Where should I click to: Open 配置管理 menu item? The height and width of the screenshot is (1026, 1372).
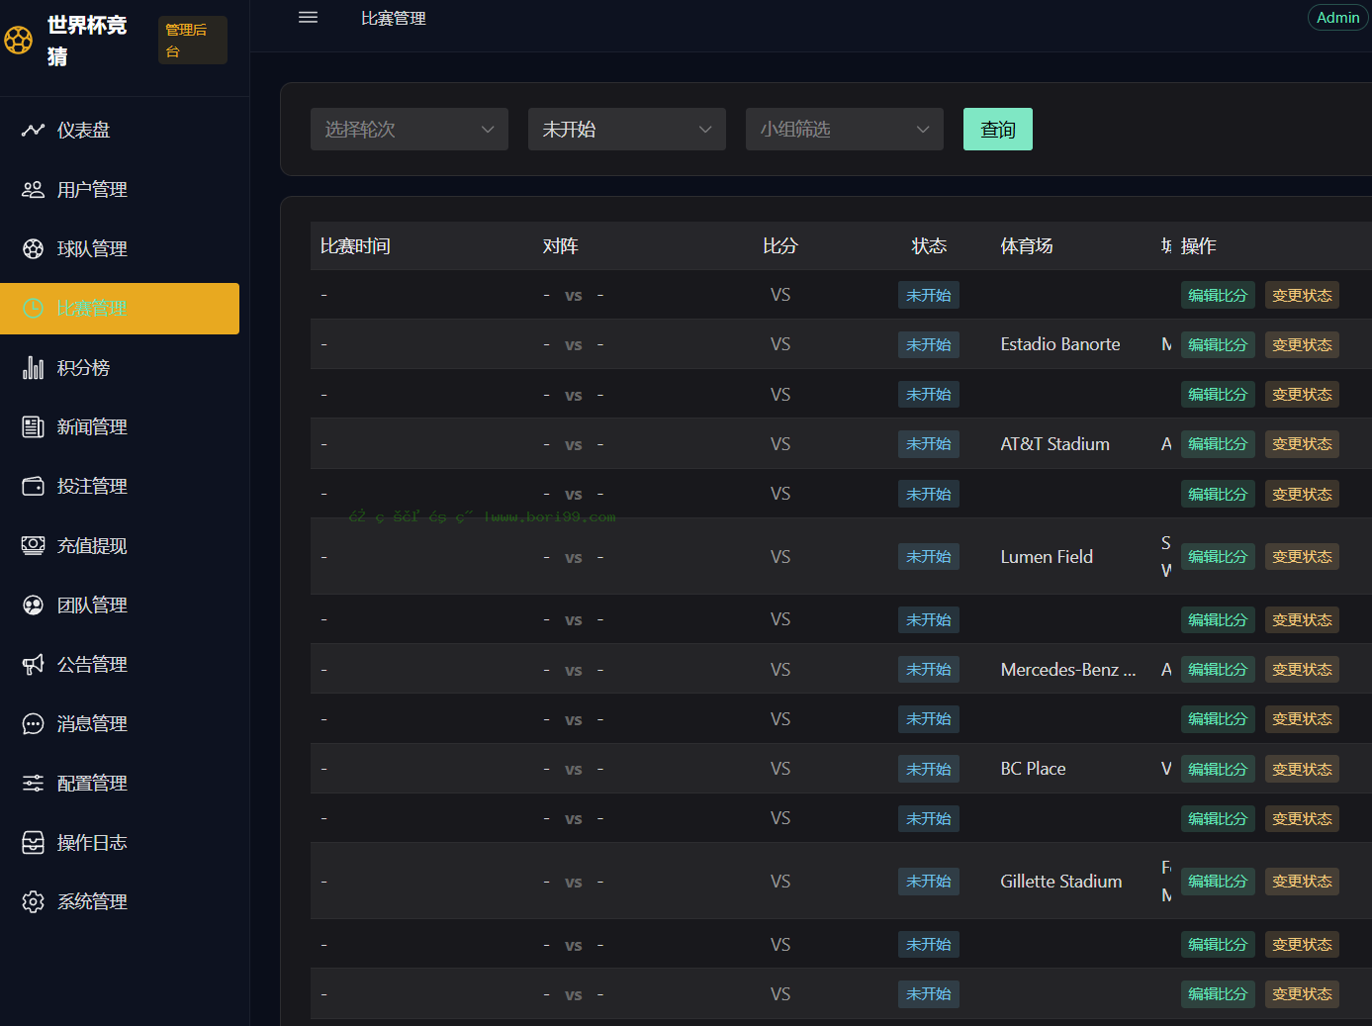[x=120, y=783]
